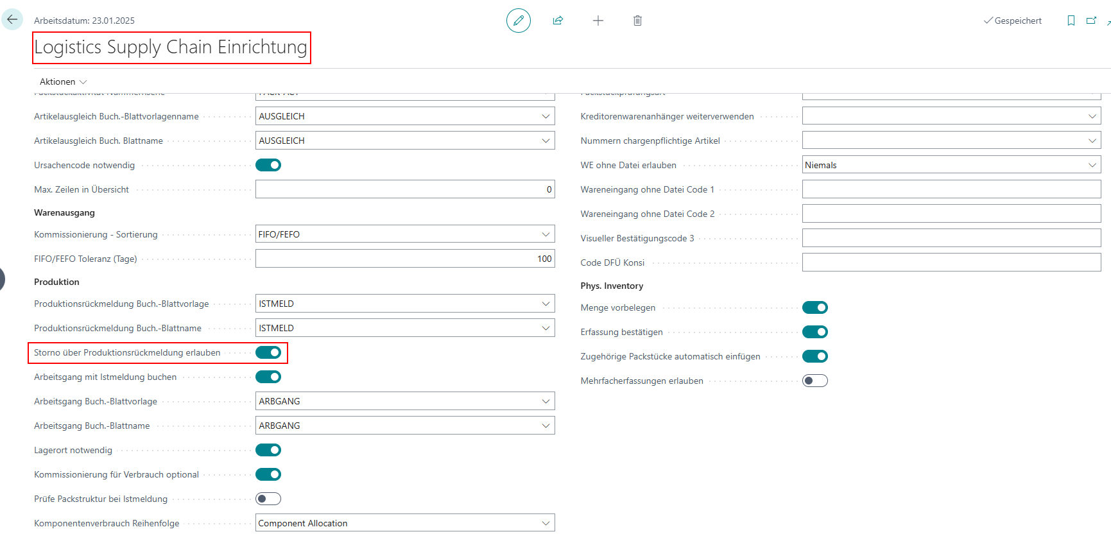Viewport: 1111px width, 543px height.
Task: Disable Storno über Produktionsrückmeldung erlauben
Action: pos(268,352)
